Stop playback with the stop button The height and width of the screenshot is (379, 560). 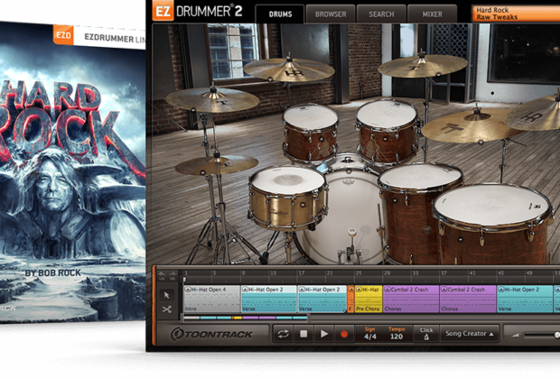303,334
